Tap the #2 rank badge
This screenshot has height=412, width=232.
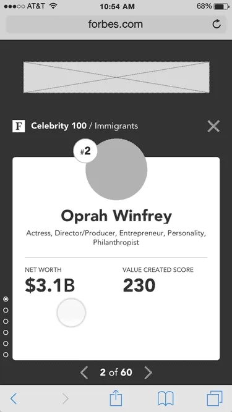(x=85, y=151)
